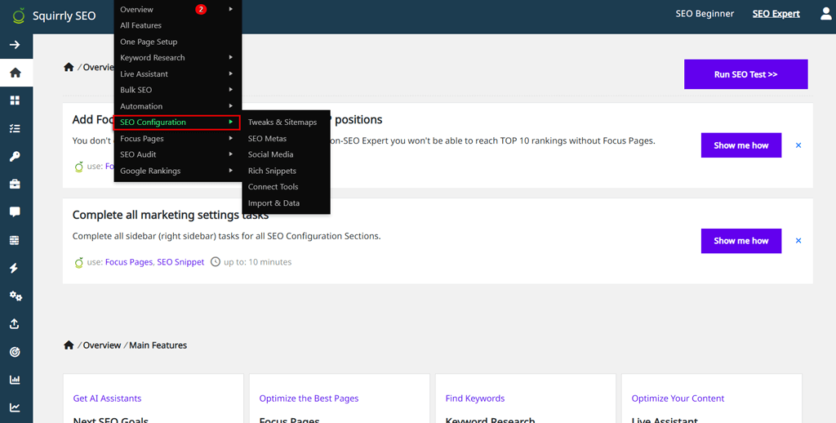Open the Home icon in the sidebar

click(15, 73)
